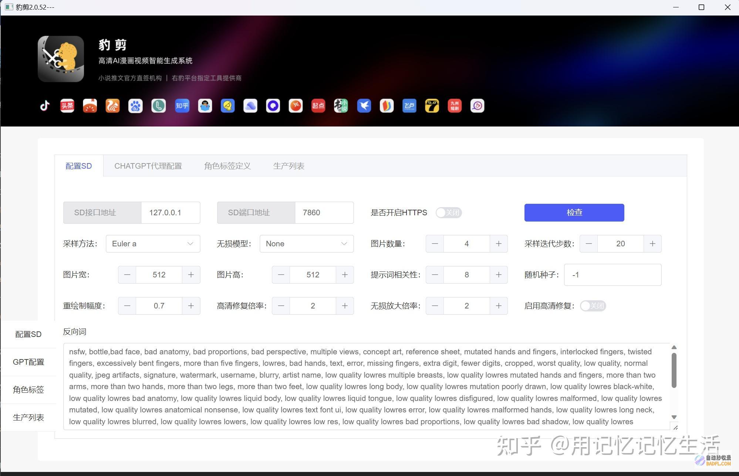Click the 图片宽 value field showing 512

click(159, 275)
